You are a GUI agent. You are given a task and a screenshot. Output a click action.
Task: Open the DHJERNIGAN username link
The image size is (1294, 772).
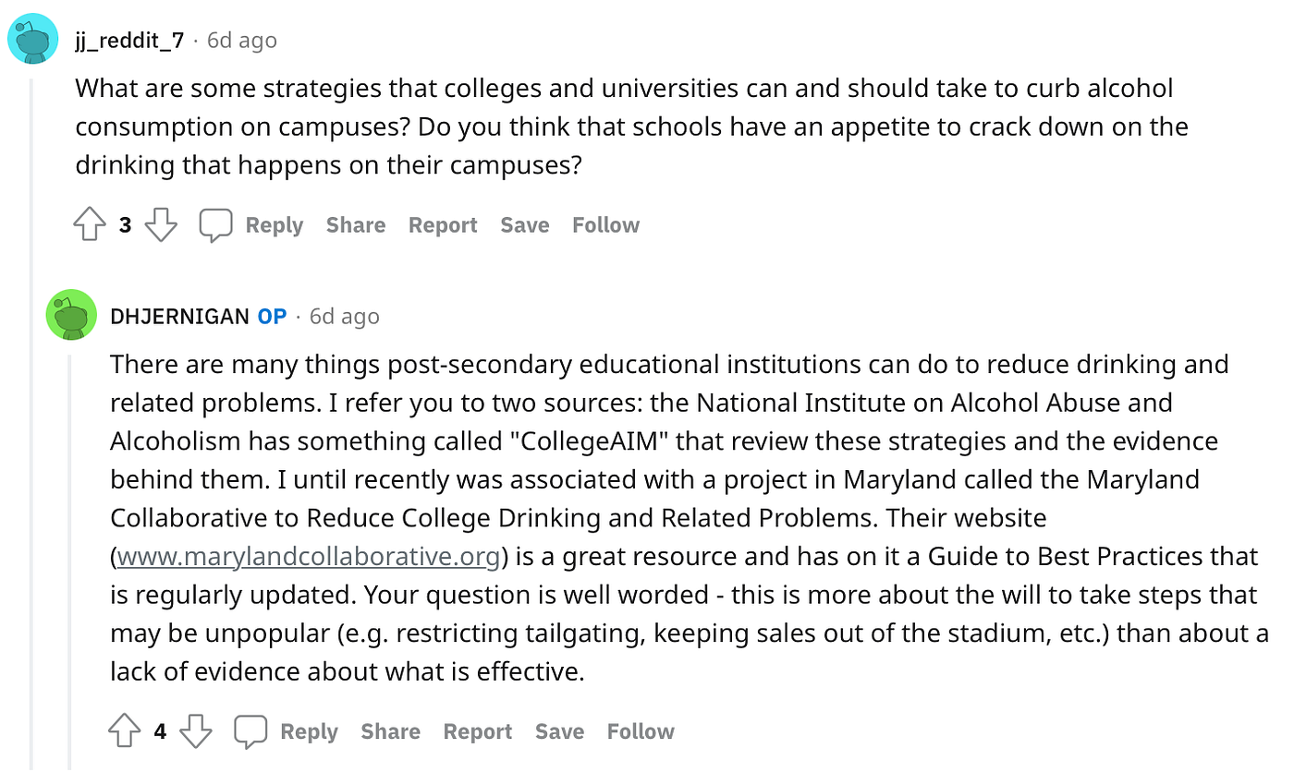(179, 317)
